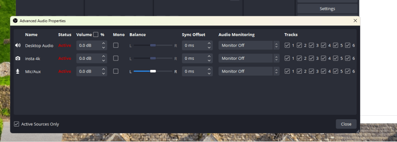Viewport: 397px width, 142px height.
Task: Uncheck Active Sources Only checkbox
Action: coord(16,124)
